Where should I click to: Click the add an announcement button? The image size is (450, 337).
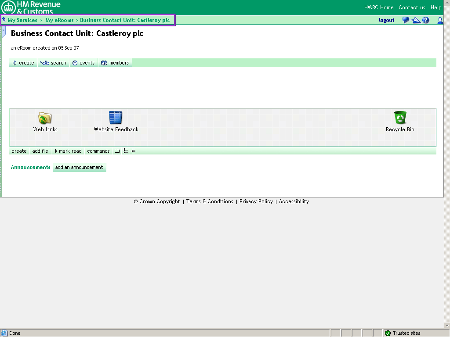[x=79, y=167]
